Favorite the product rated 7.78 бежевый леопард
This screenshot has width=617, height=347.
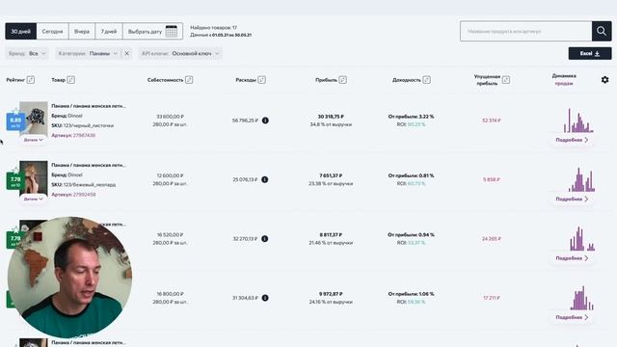coord(15,171)
